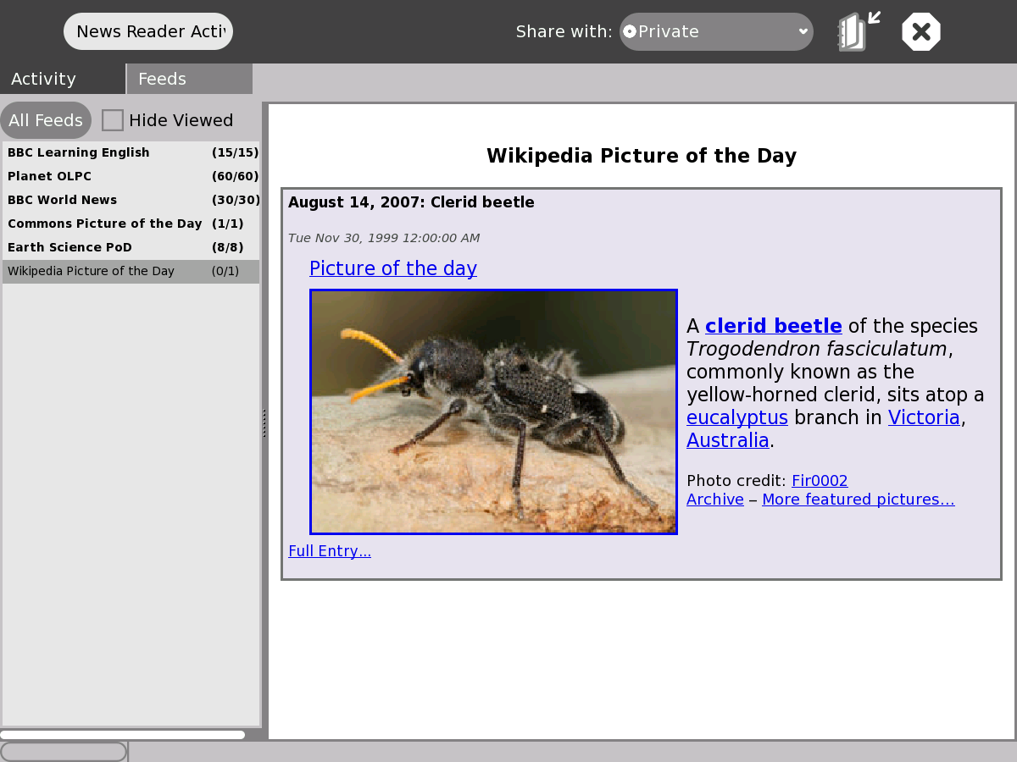1017x762 pixels.
Task: Click the All Feeds button
Action: (46, 120)
